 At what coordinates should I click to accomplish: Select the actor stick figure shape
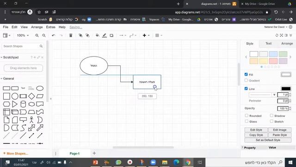[x=31, y=120]
